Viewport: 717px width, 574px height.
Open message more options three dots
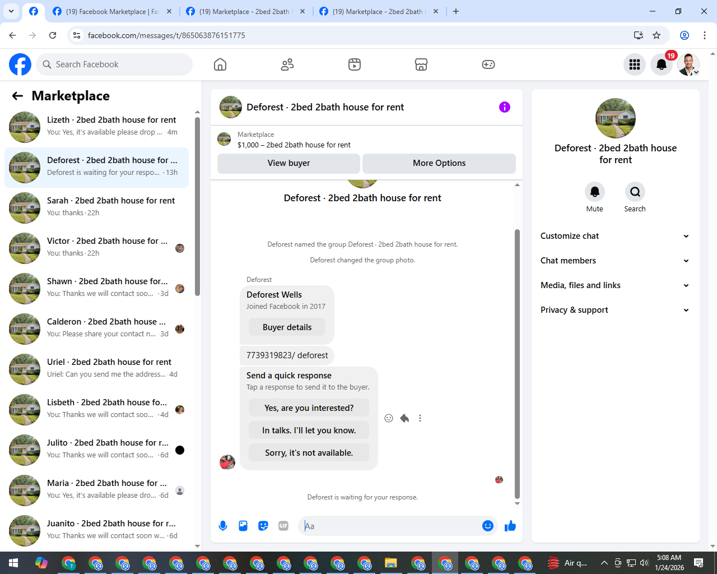[420, 418]
